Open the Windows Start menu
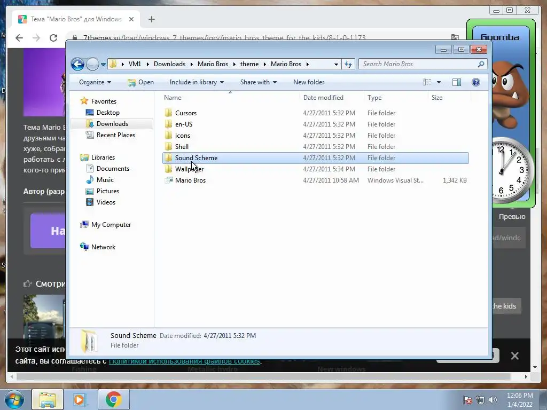This screenshot has width=547, height=410. [x=14, y=399]
